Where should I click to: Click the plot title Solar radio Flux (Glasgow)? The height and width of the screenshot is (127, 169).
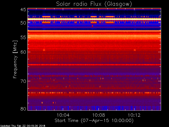click(94, 4)
